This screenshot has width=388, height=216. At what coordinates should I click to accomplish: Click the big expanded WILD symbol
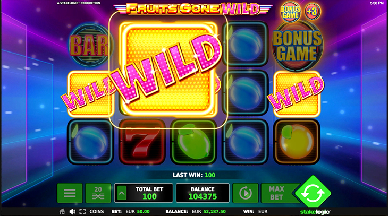click(168, 69)
